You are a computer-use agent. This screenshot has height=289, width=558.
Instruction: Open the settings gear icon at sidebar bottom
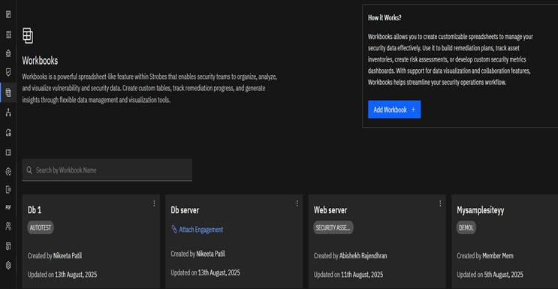pos(8,265)
